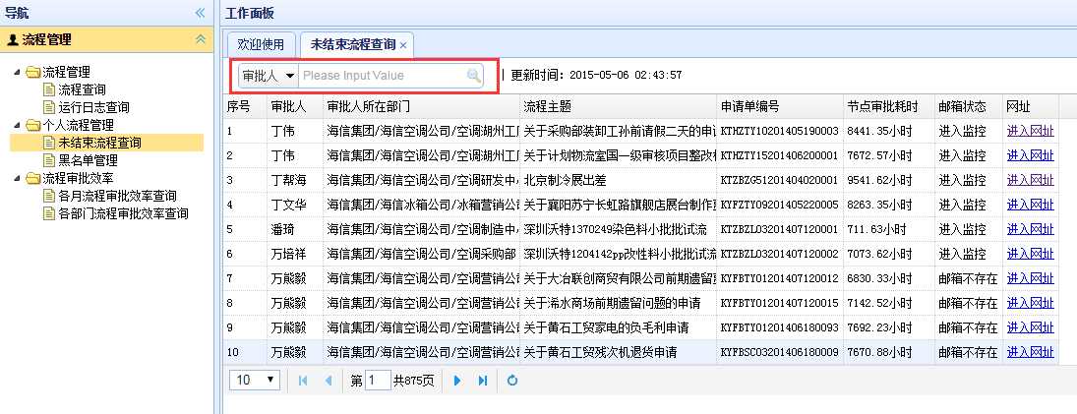Image resolution: width=1077 pixels, height=414 pixels.
Task: Go to the next page
Action: click(457, 381)
